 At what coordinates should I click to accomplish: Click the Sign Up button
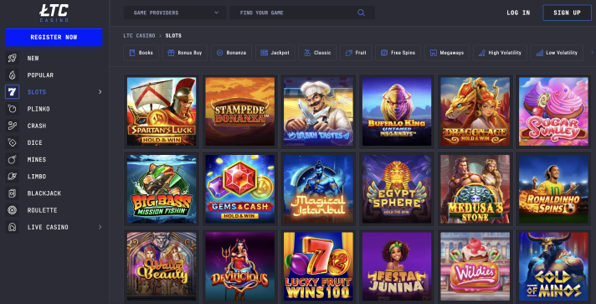click(x=567, y=13)
